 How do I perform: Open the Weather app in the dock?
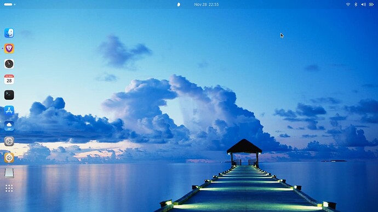pyautogui.click(x=9, y=126)
